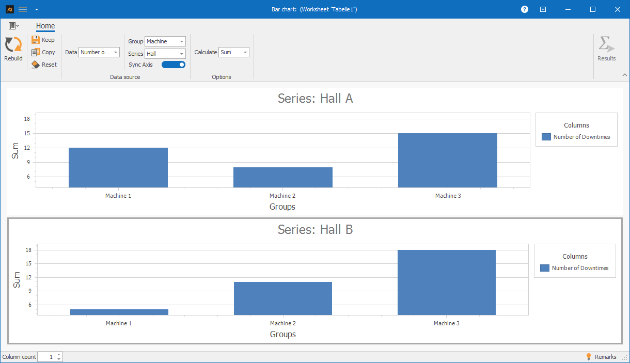The height and width of the screenshot is (363, 630).
Task: Open the quick access toolbar dropdown arrow
Action: point(36,9)
